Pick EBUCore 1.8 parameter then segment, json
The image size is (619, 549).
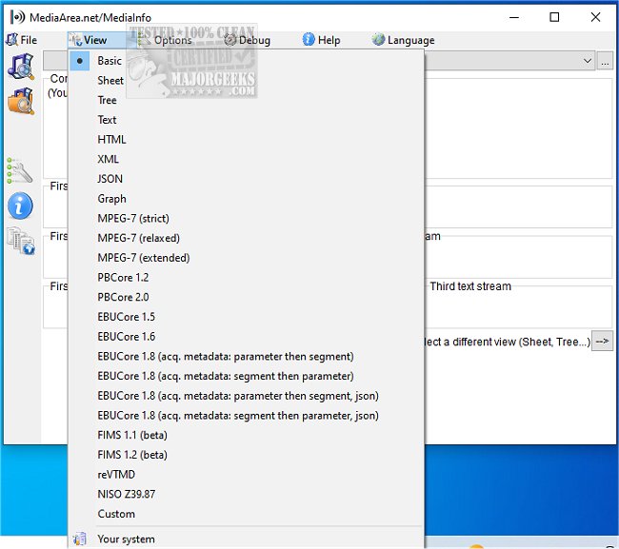click(246, 396)
